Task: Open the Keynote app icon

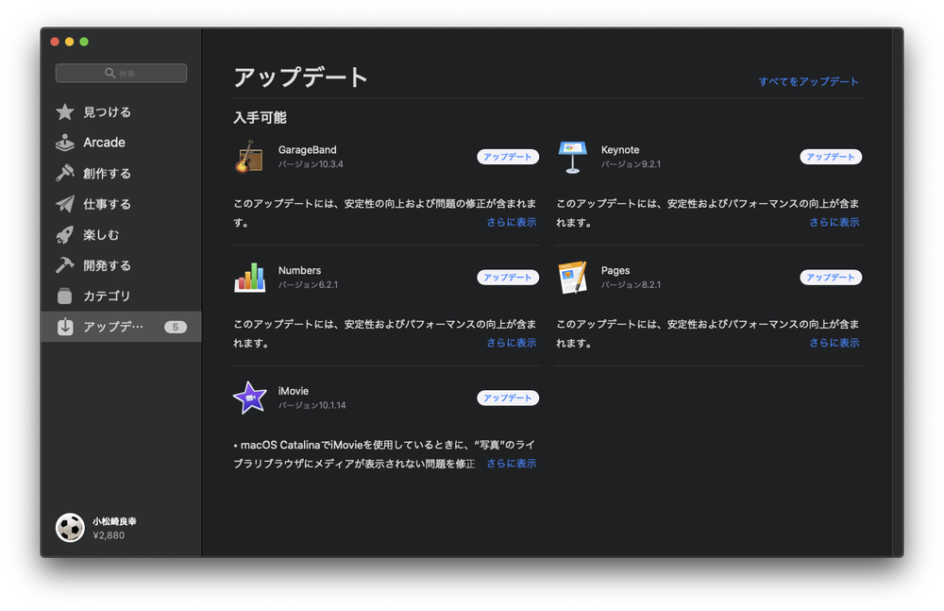Action: tap(573, 157)
